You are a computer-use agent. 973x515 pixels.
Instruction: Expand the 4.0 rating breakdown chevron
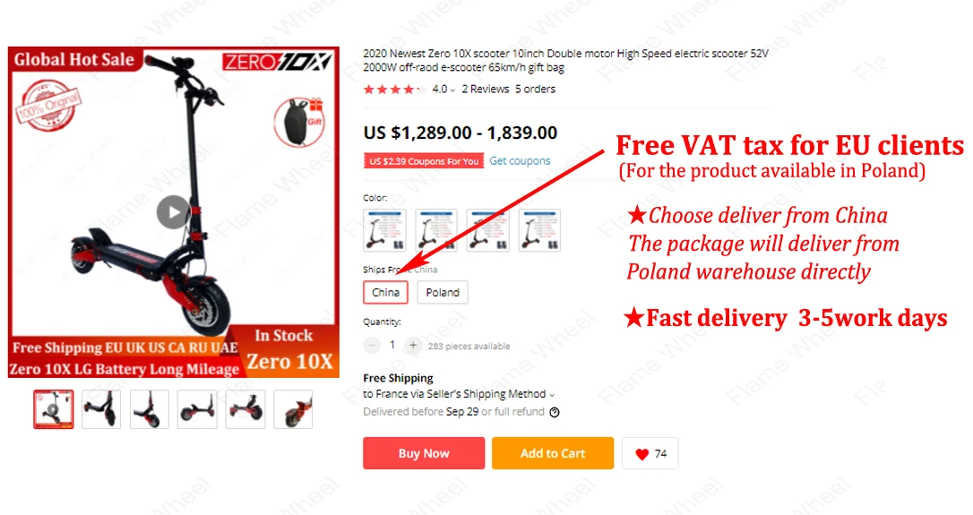click(x=452, y=90)
